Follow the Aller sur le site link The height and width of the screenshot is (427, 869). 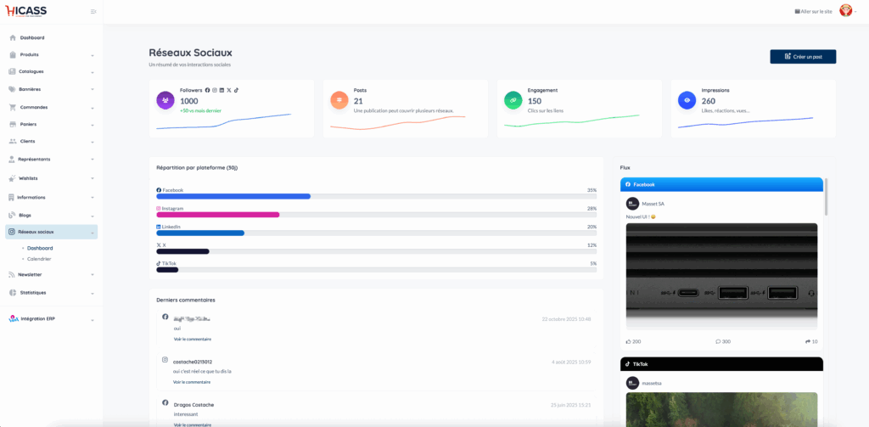coord(813,11)
